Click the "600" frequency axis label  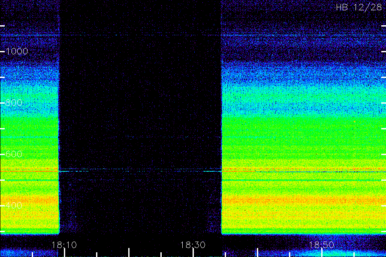(14, 154)
